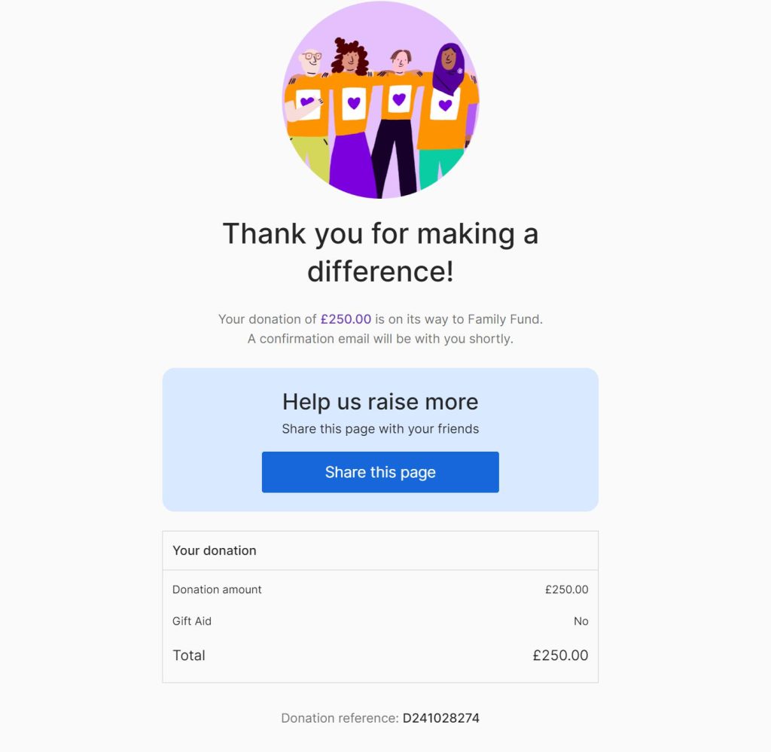This screenshot has width=771, height=752.
Task: Click the donation reference number D241028274
Action: [440, 718]
